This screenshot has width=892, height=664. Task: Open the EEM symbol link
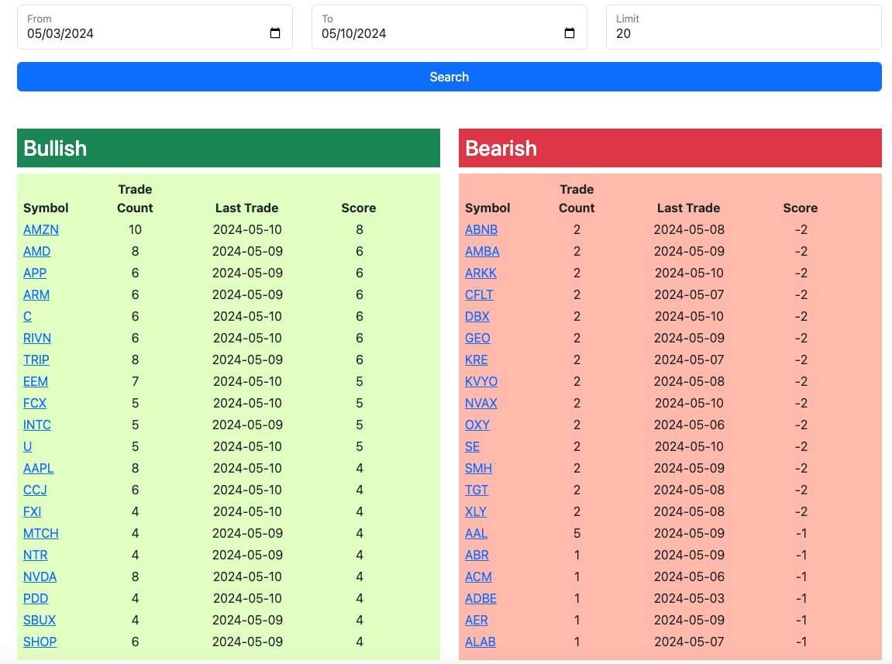(x=36, y=381)
